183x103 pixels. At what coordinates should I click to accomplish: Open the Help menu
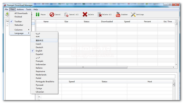click(x=36, y=9)
